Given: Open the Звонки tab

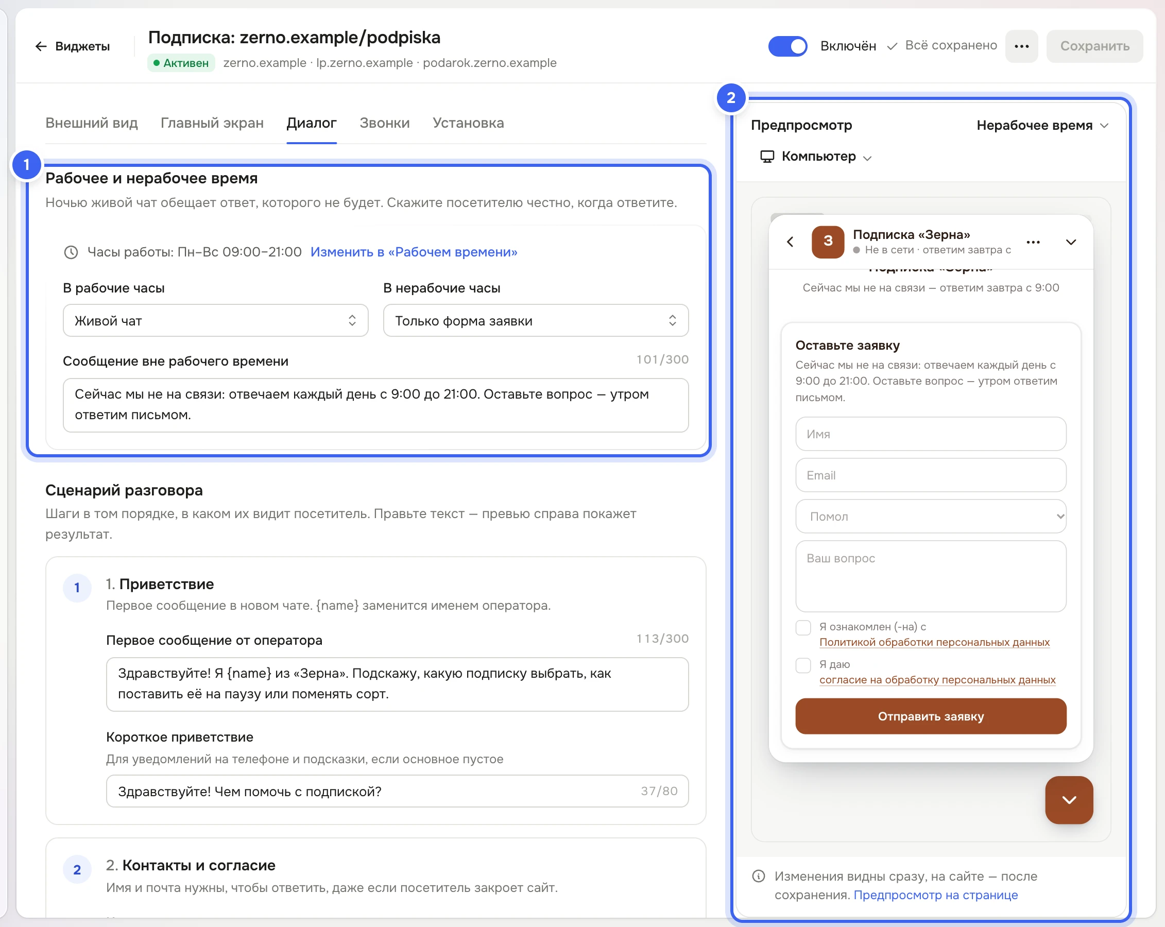Looking at the screenshot, I should point(385,123).
